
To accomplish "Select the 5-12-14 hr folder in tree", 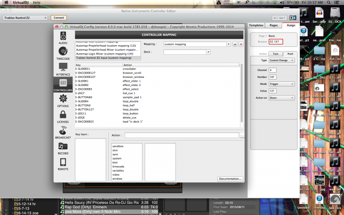I will (27, 204).
